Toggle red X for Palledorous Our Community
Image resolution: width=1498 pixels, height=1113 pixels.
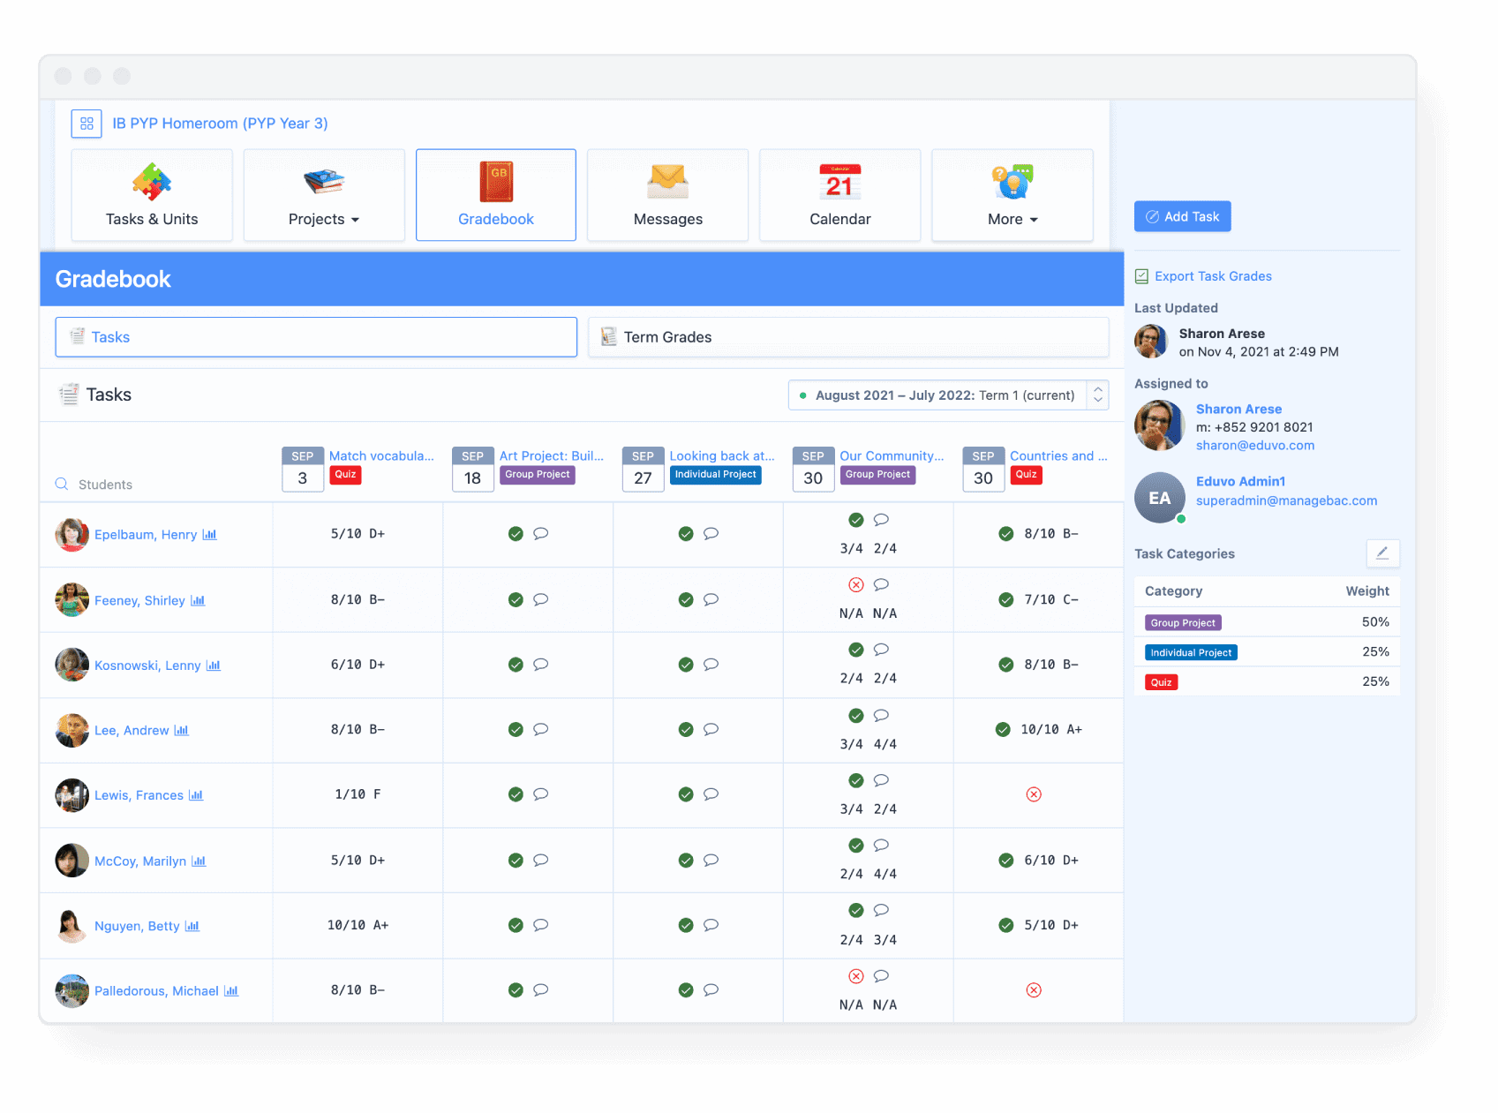tap(855, 976)
